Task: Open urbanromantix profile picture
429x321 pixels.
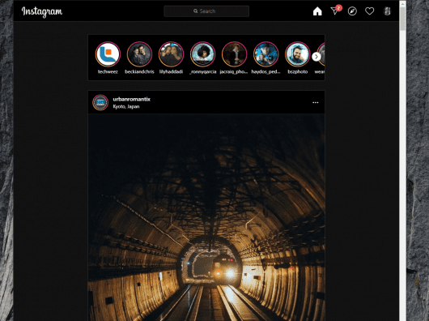Action: 100,102
